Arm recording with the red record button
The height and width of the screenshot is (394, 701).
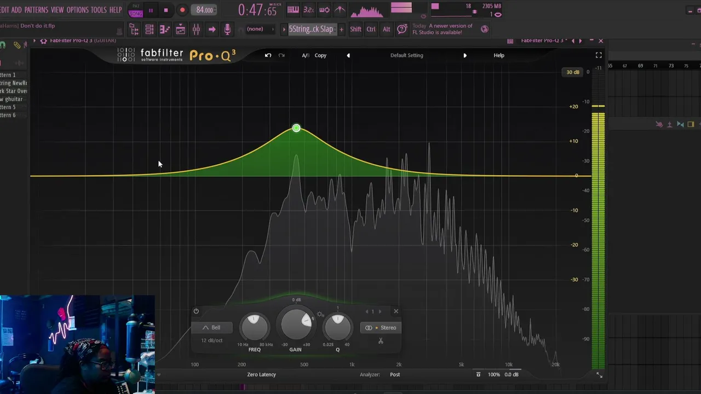pos(182,10)
